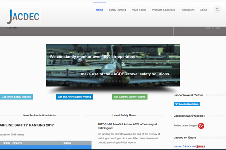
Task: Click the JacdecNews @ Google+ heading
Action: [x=189, y=116]
